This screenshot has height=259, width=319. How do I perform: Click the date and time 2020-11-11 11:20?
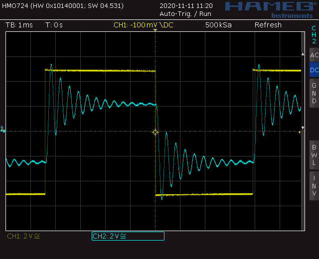tap(186, 5)
